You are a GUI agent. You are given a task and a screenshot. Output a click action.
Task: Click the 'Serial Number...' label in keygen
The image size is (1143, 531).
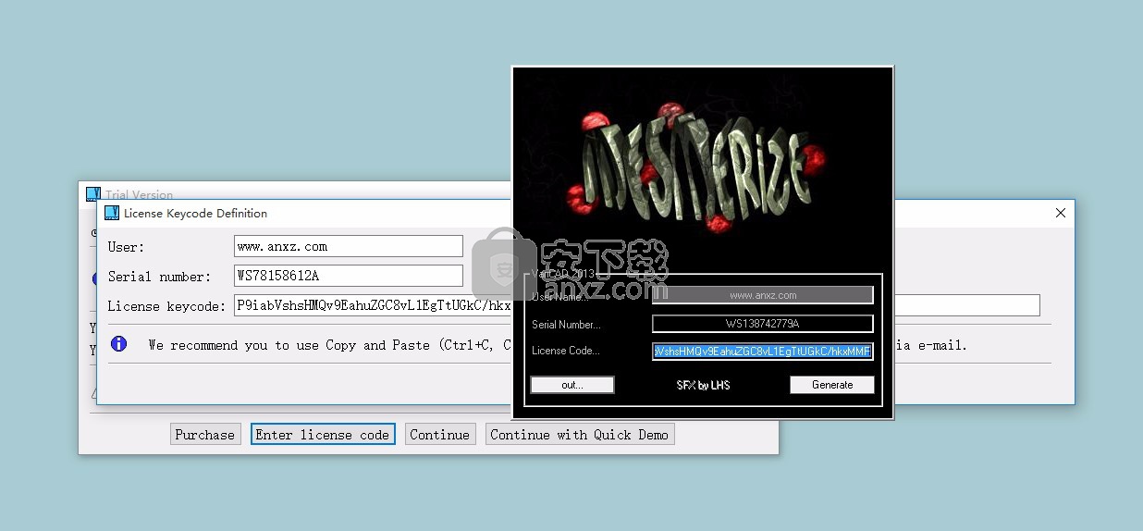point(566,324)
